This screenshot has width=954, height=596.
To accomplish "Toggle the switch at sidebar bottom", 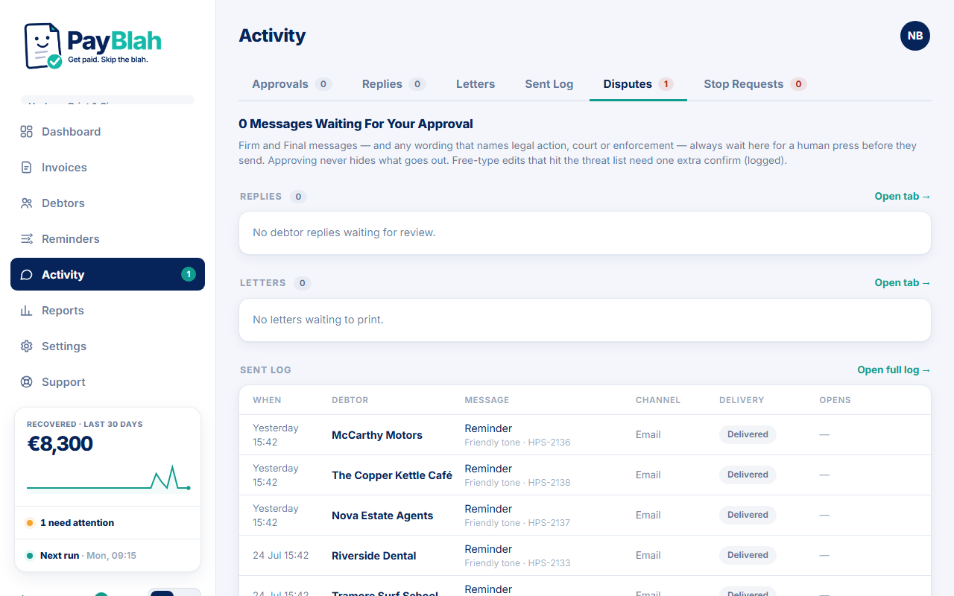I will coord(174,593).
